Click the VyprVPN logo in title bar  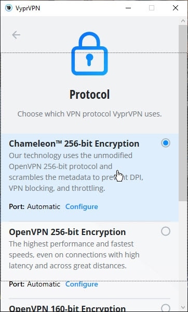(x=9, y=8)
